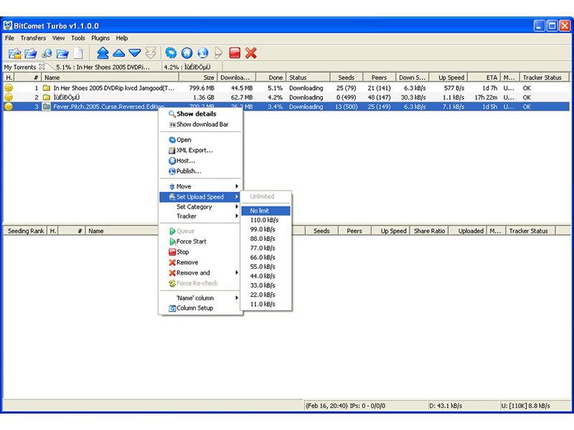Expand Set Upload Speed submenu
574x430 pixels.
pyautogui.click(x=200, y=196)
